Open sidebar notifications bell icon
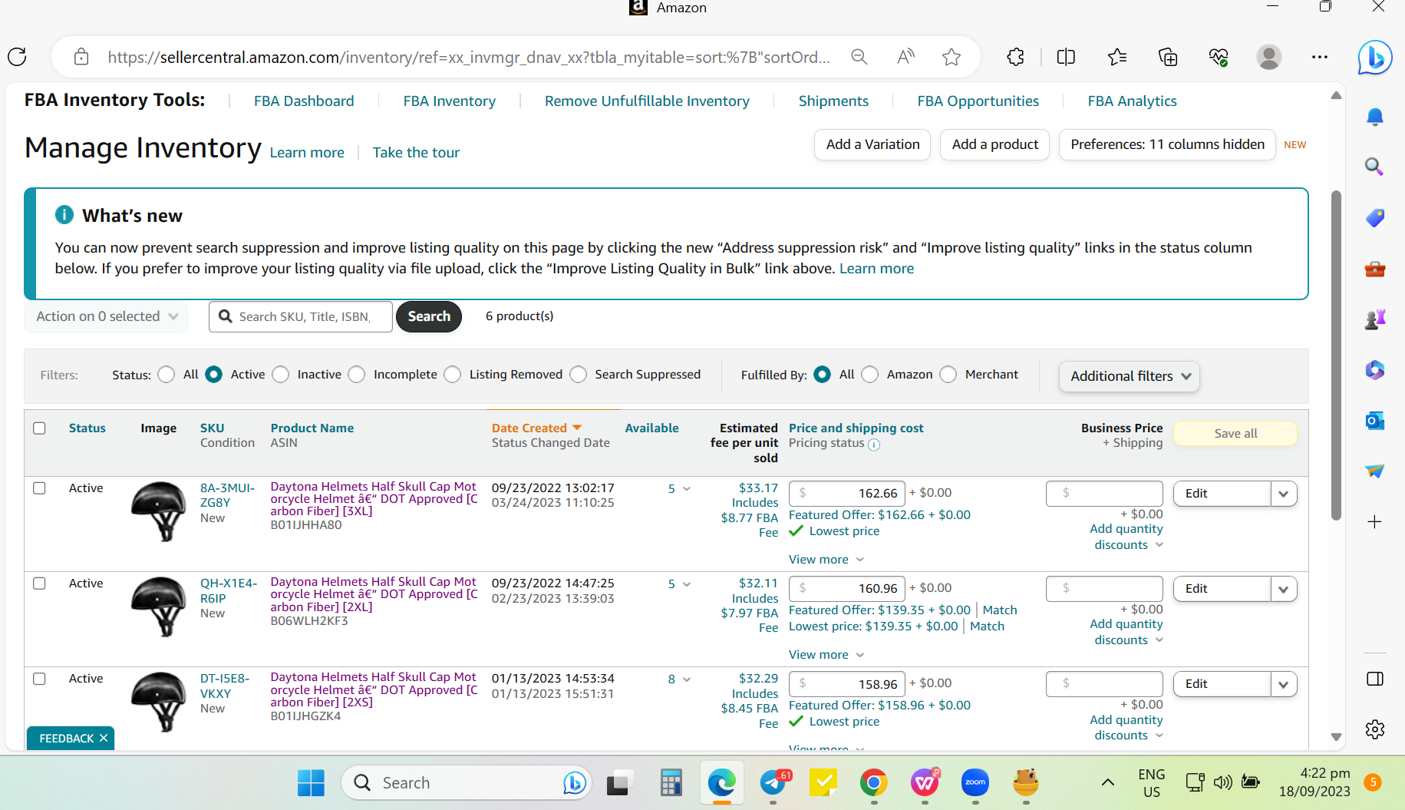The height and width of the screenshot is (810, 1405). pyautogui.click(x=1375, y=117)
